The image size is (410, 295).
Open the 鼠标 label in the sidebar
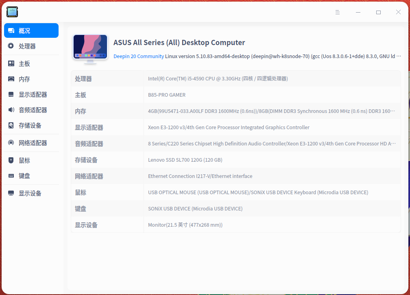point(24,160)
